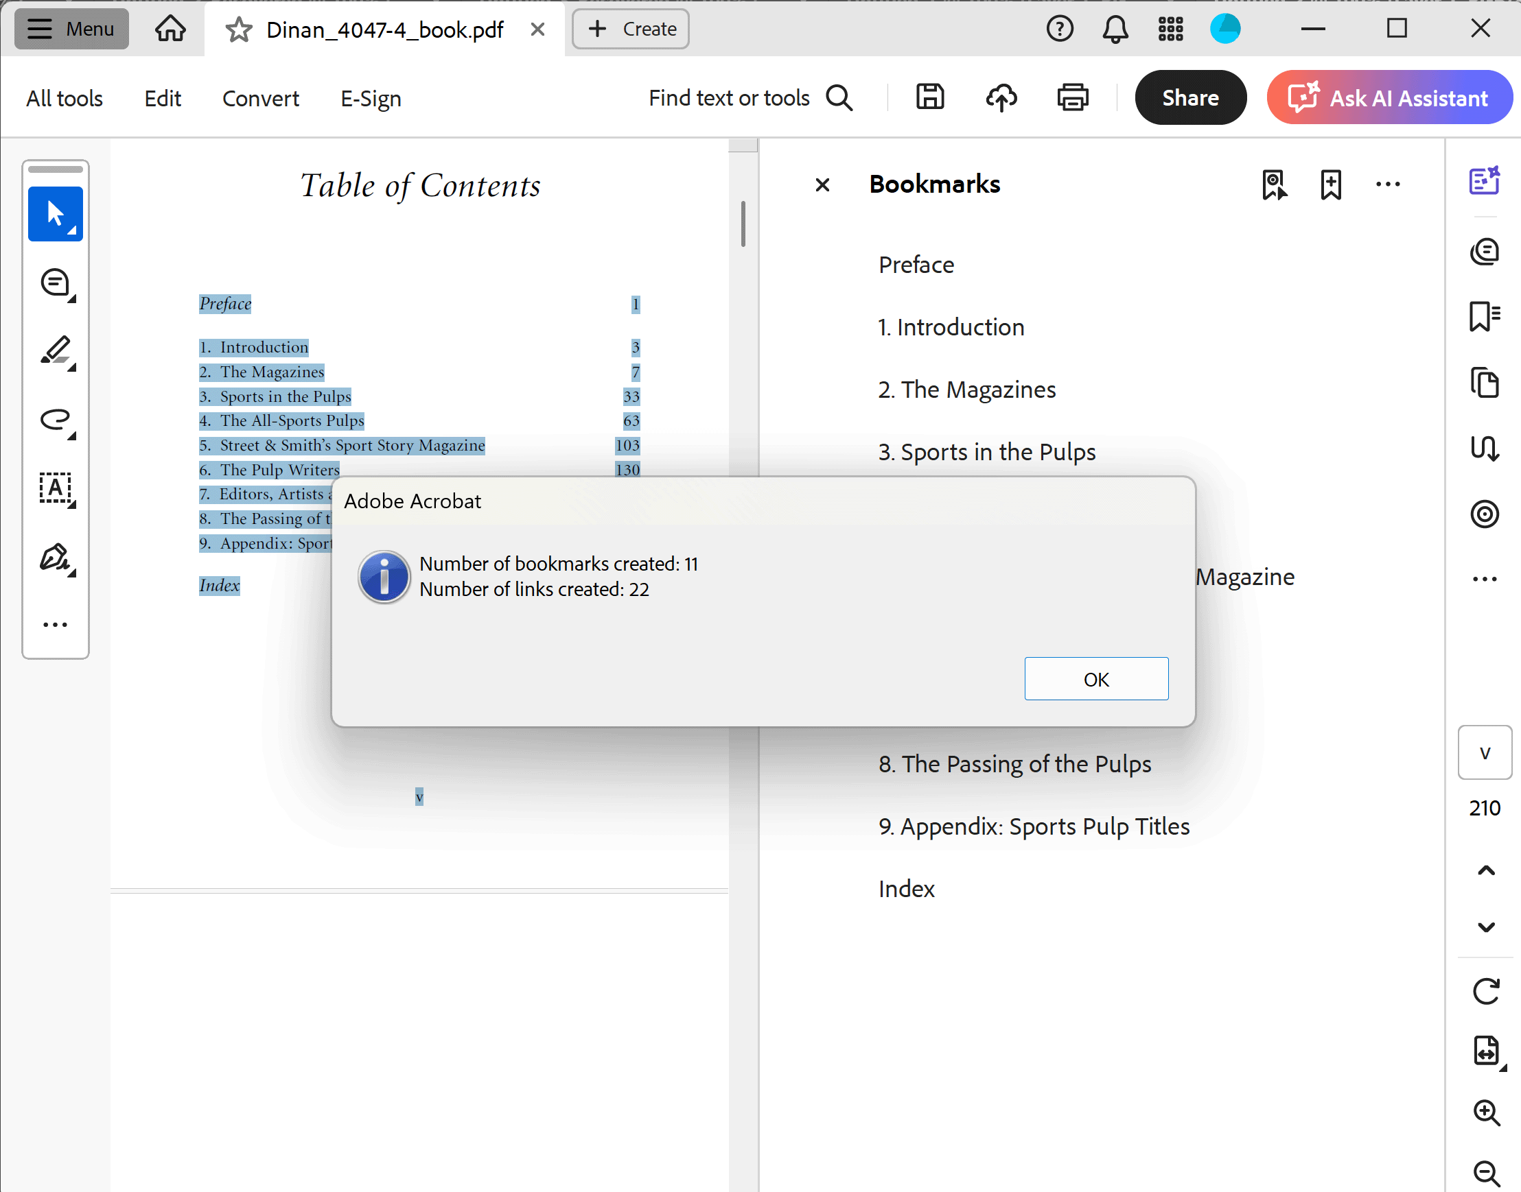Image resolution: width=1521 pixels, height=1192 pixels.
Task: Open the Help question mark icon
Action: coord(1059,29)
